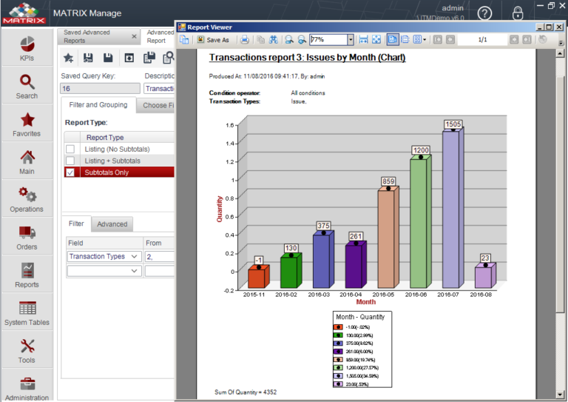Check the Listing (No Subtotals) checkbox
This screenshot has height=402, width=568.
pyautogui.click(x=70, y=150)
